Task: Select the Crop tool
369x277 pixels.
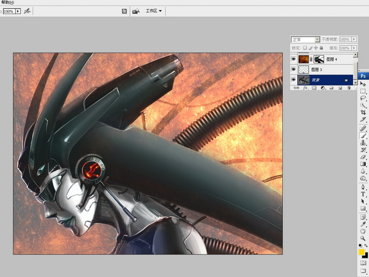Action: click(x=363, y=112)
